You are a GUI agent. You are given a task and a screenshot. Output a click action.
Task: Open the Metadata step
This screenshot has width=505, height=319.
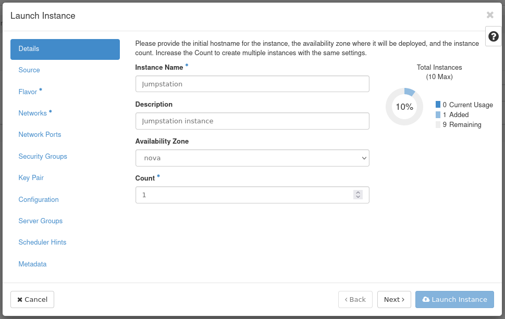tap(32, 264)
